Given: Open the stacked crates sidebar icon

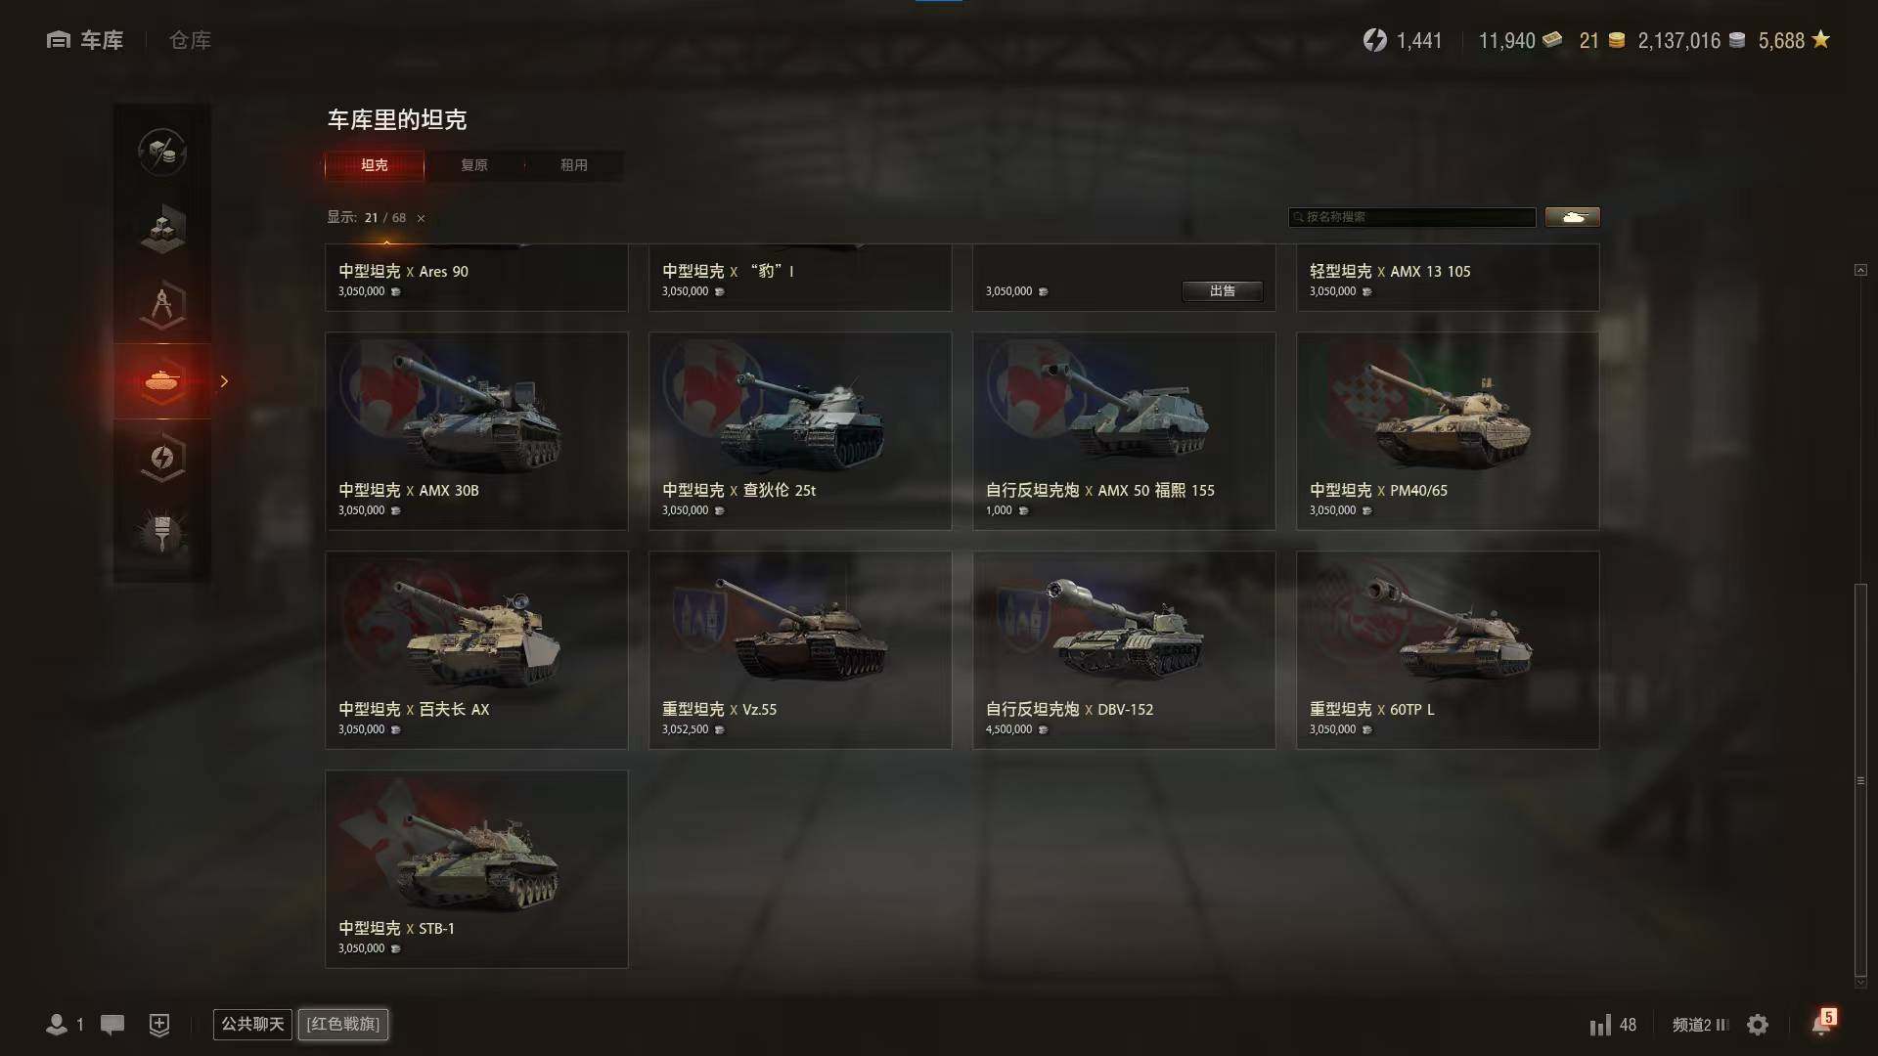Looking at the screenshot, I should pos(162,229).
